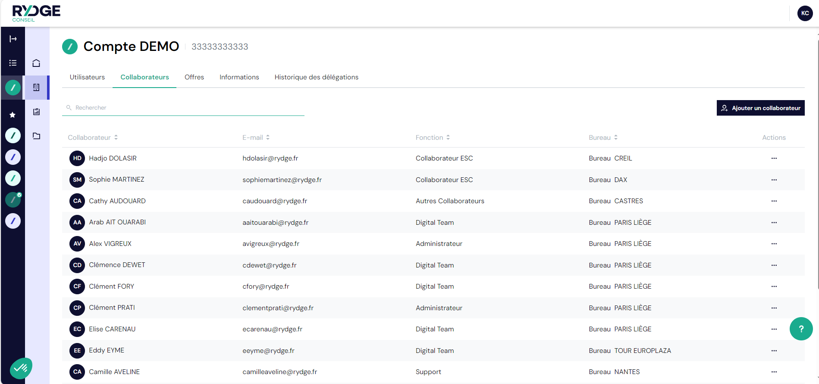Open the list view icon in sidebar
Image resolution: width=819 pixels, height=384 pixels.
[13, 63]
